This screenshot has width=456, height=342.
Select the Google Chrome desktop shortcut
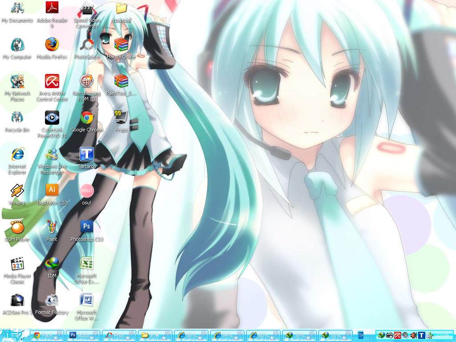pos(87,122)
